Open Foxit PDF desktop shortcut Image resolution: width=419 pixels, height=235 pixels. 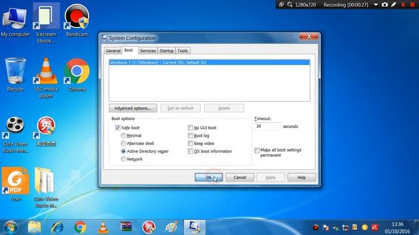[x=15, y=184]
